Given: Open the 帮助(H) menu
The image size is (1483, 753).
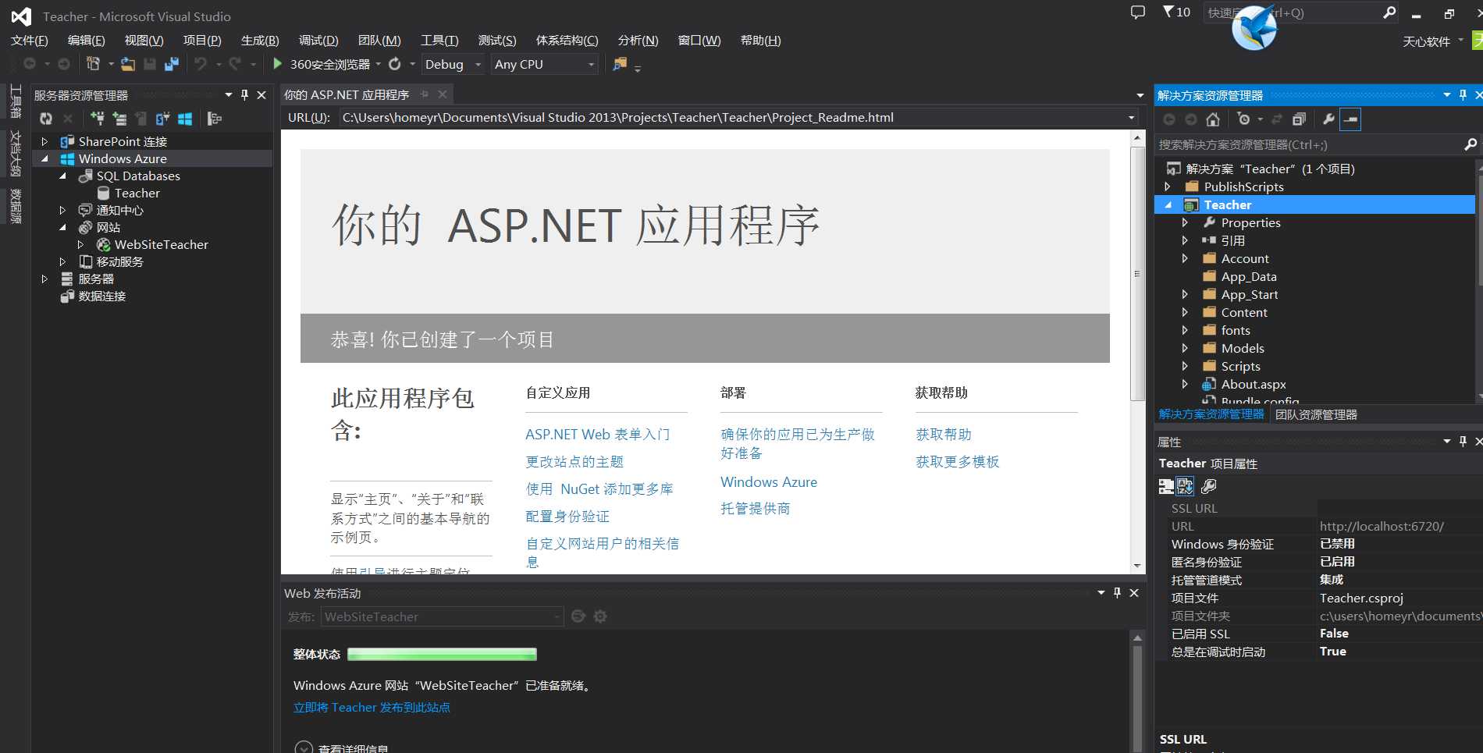Looking at the screenshot, I should (x=760, y=41).
